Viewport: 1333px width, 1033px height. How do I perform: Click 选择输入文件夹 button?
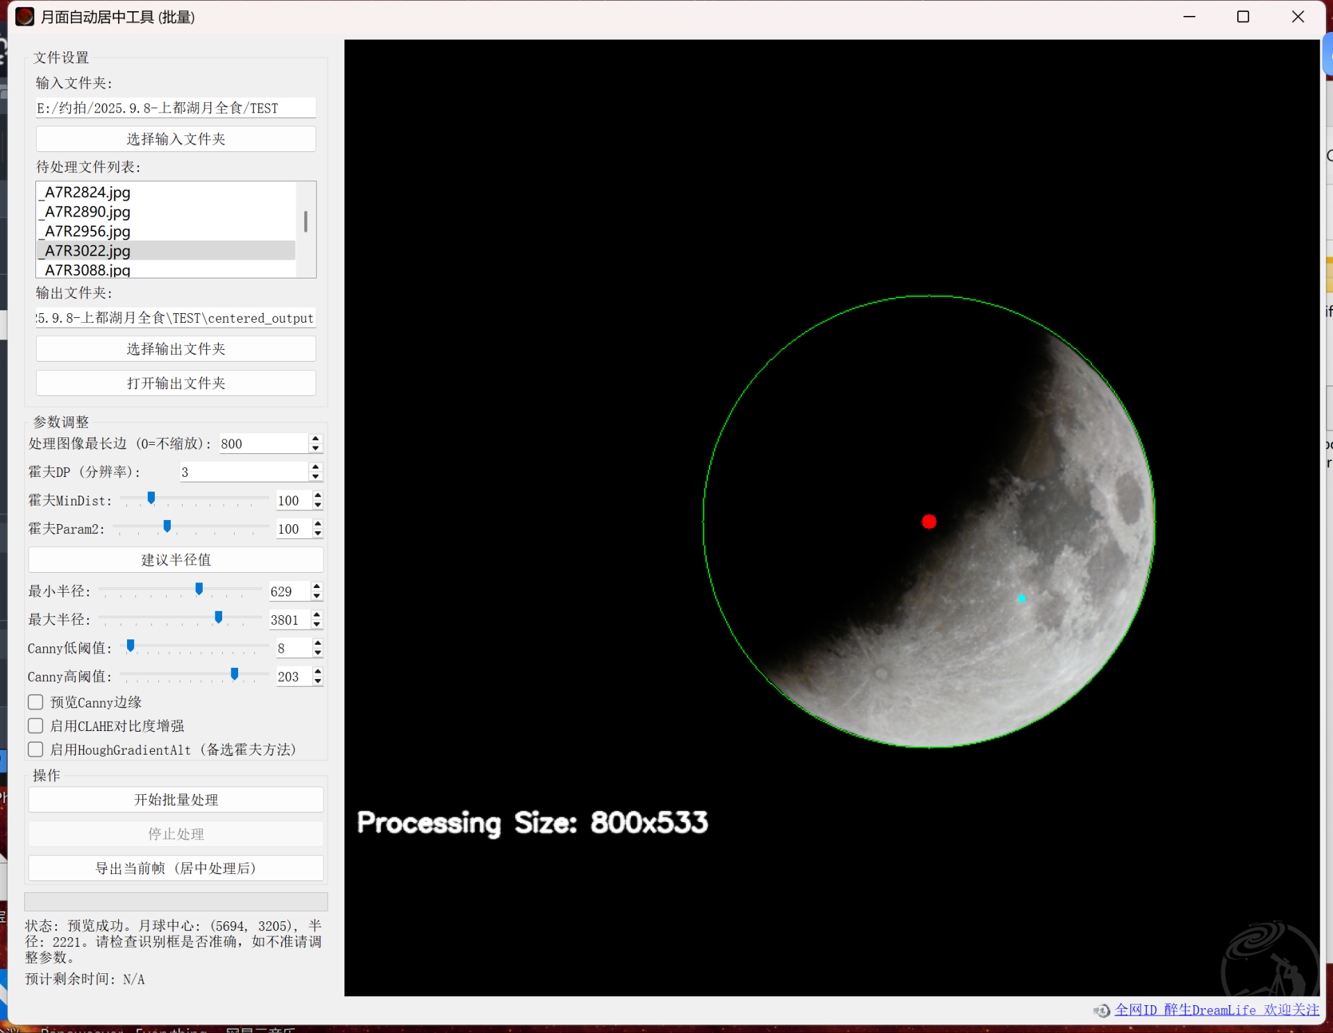[176, 139]
